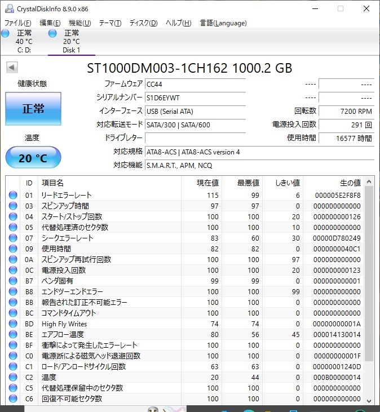Click status icon of row BB 報告された訂正不可能エラー
Viewport: 380px width, 412px height.
click(x=13, y=302)
